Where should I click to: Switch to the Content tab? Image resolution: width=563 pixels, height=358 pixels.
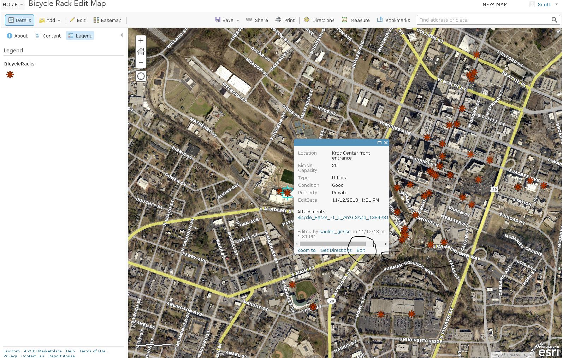[x=48, y=36]
